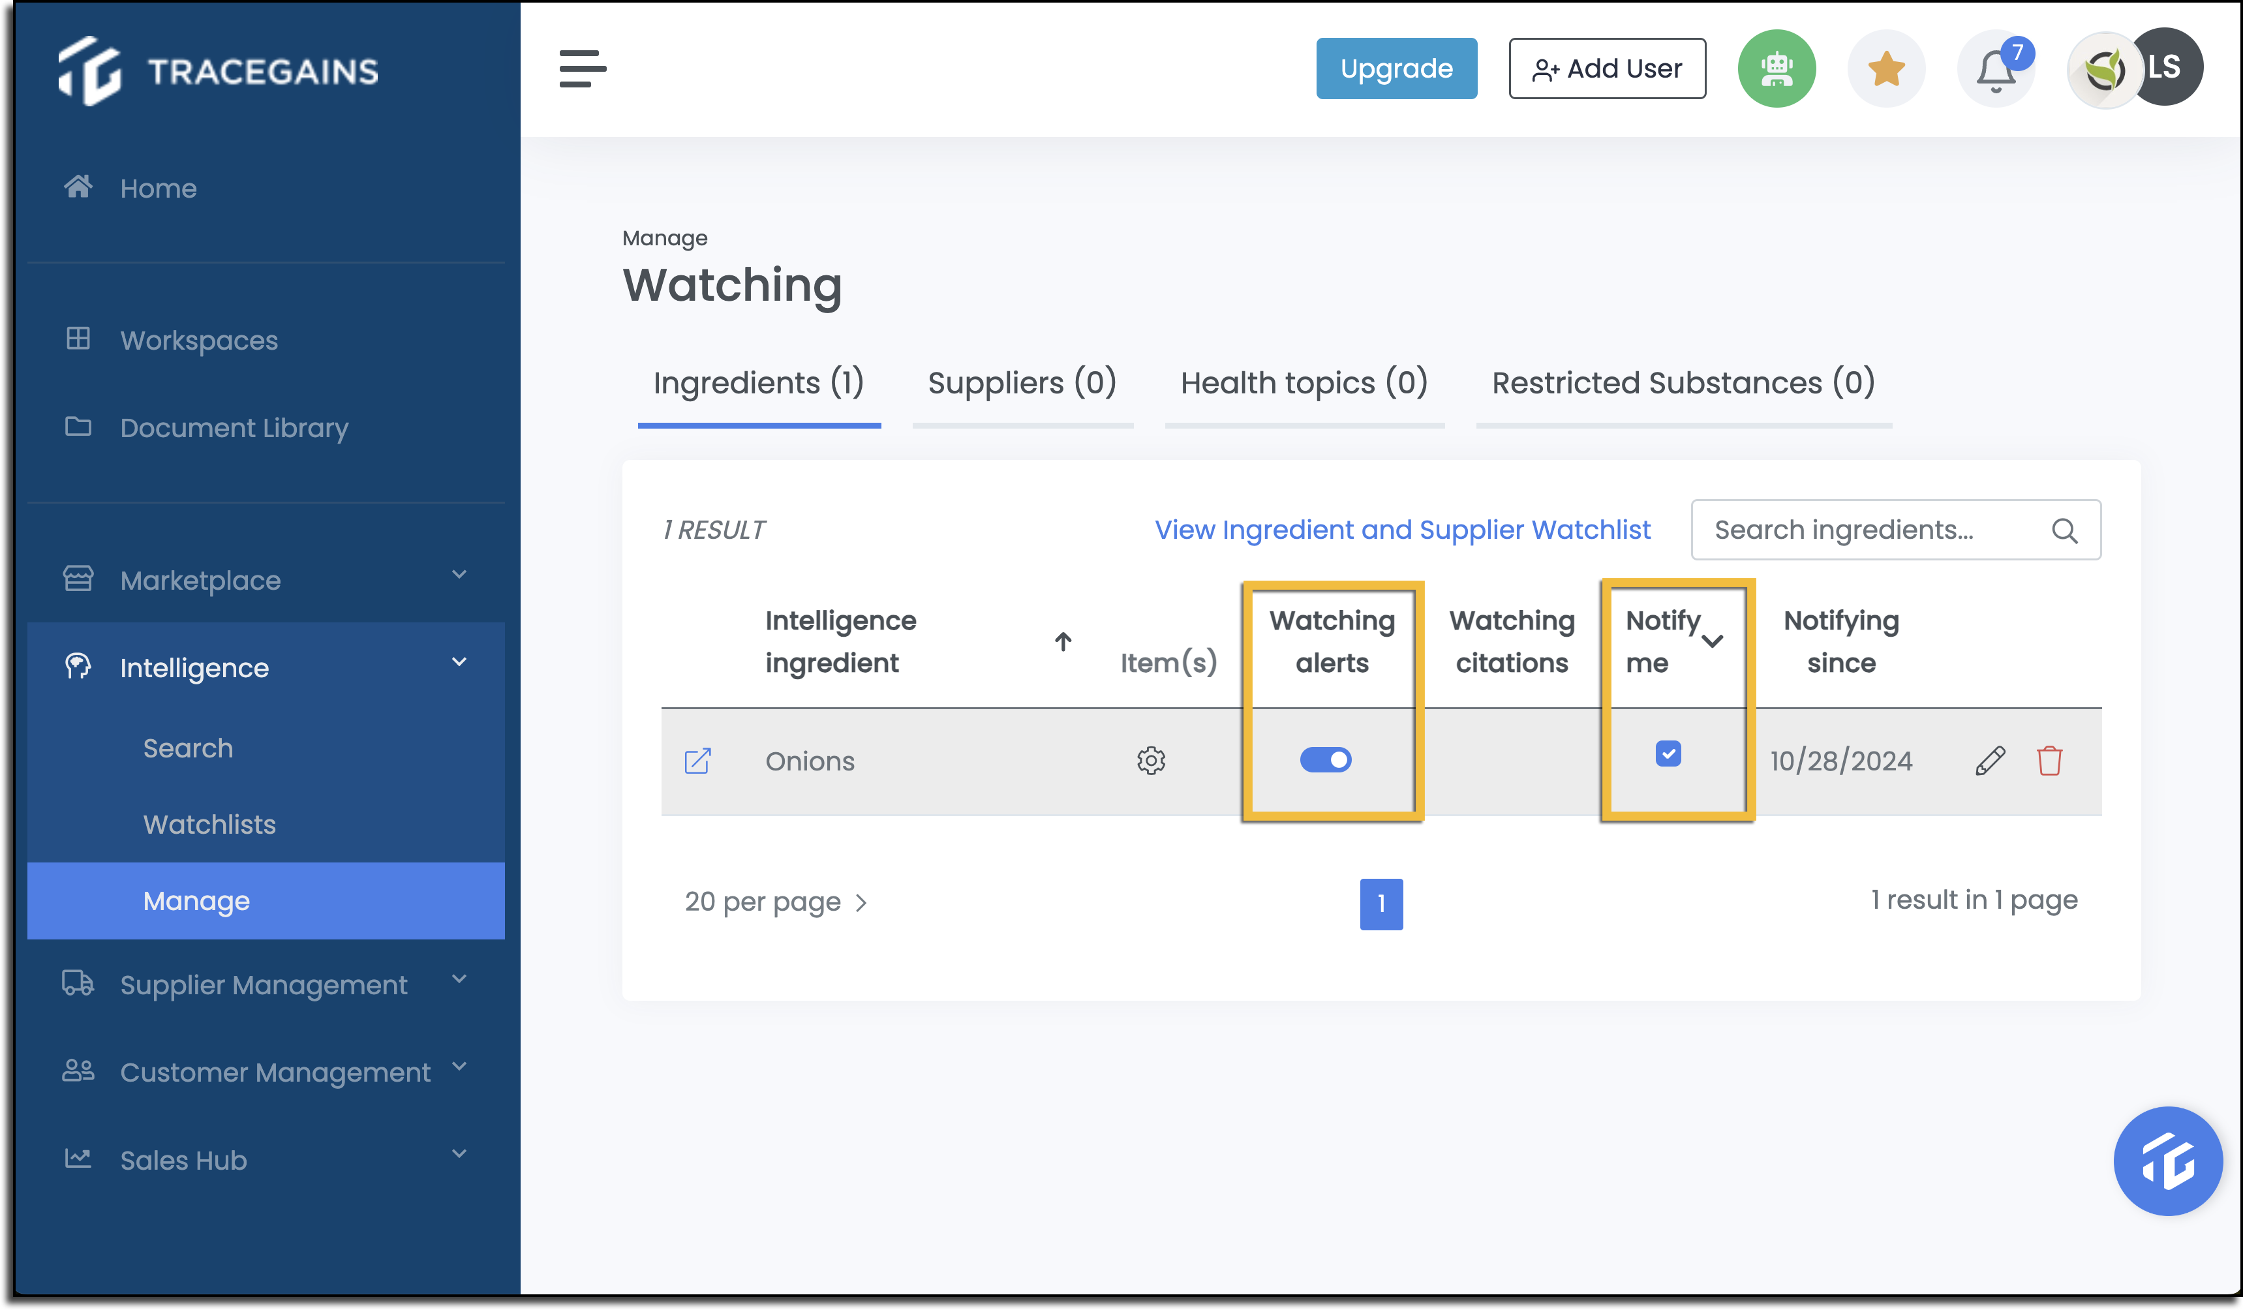
Task: Open the 20 per page selector
Action: pos(775,902)
